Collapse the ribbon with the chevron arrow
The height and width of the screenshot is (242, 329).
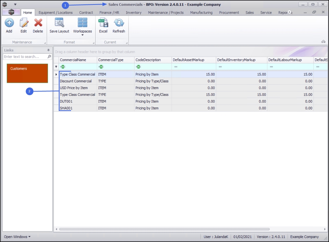click(323, 42)
